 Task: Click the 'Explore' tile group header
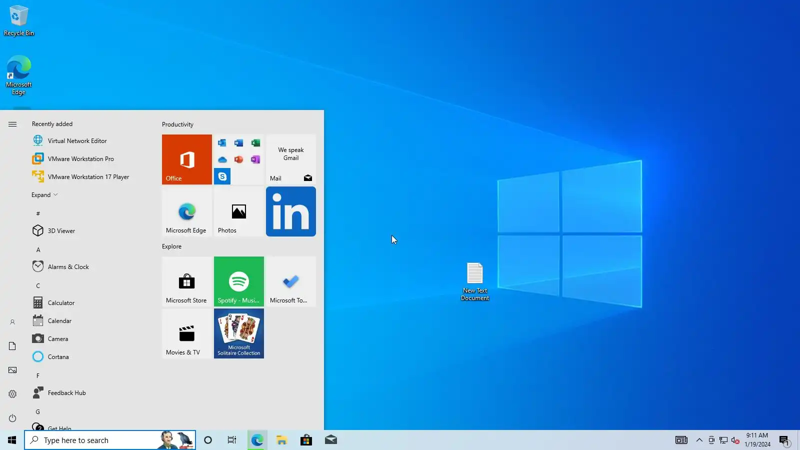(x=171, y=246)
